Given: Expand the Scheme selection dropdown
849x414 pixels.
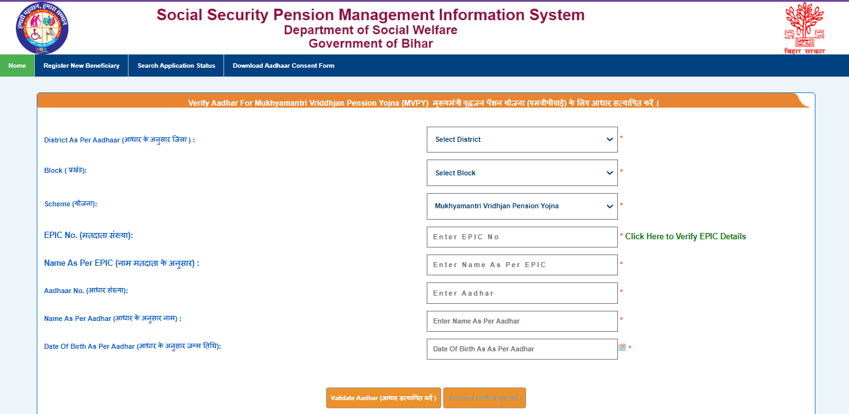Looking at the screenshot, I should tap(522, 206).
